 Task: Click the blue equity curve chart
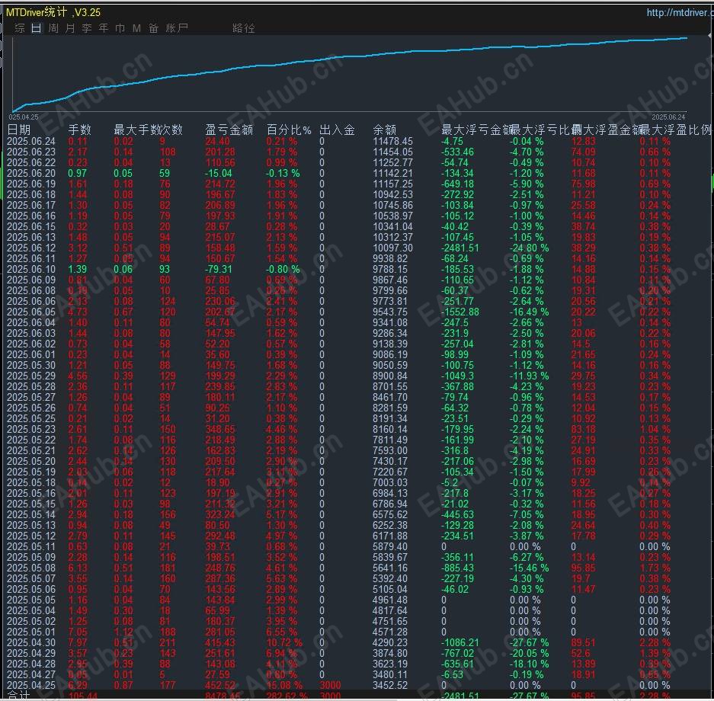tap(349, 73)
